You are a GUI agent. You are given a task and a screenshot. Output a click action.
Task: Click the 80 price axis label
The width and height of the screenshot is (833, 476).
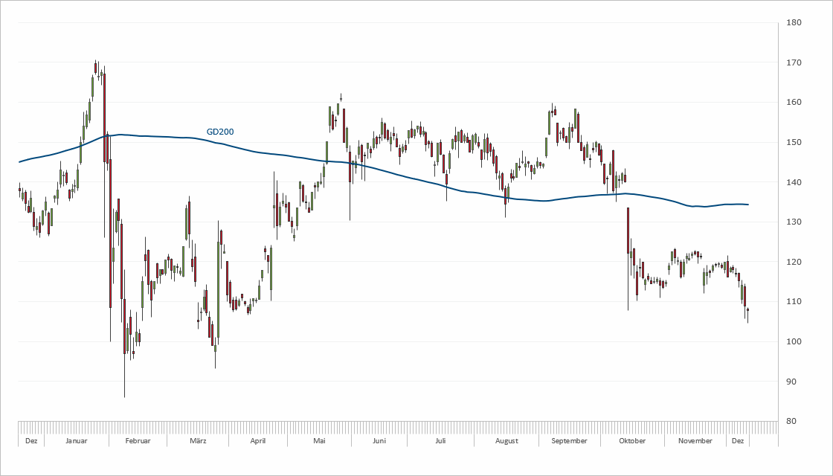[791, 422]
